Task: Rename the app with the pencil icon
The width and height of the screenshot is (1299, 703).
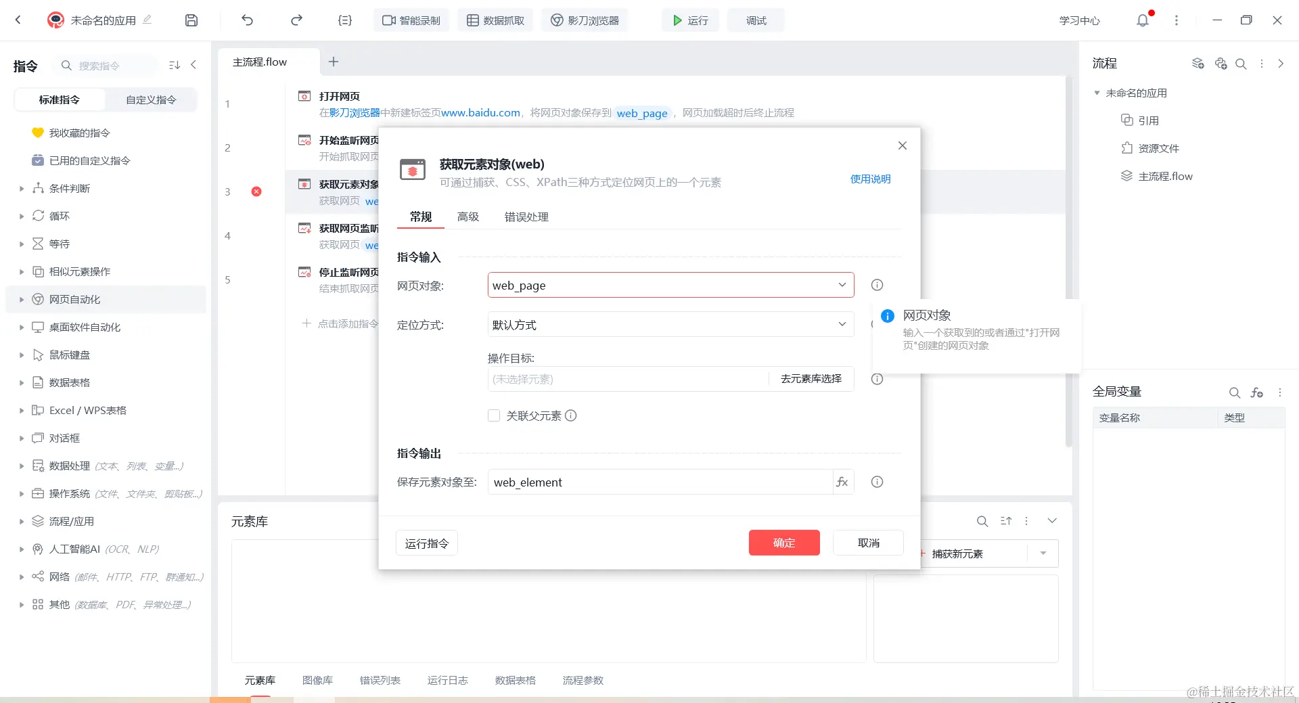Action: pos(147,20)
